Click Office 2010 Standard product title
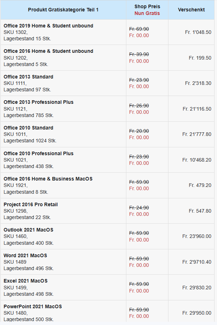 point(28,128)
